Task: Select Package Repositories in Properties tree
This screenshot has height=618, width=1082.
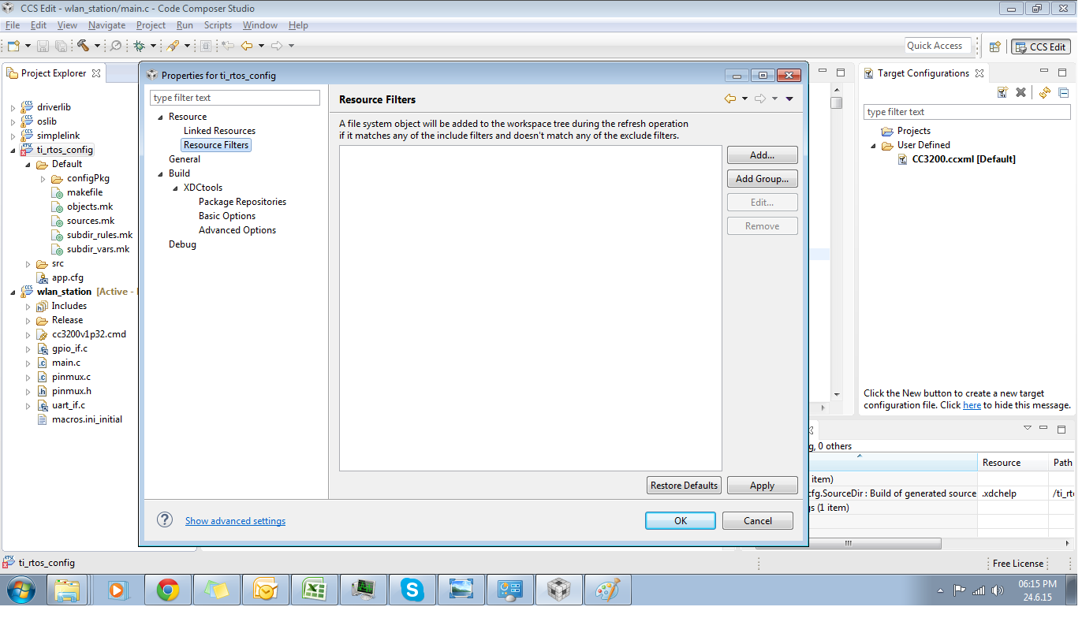Action: tap(242, 202)
